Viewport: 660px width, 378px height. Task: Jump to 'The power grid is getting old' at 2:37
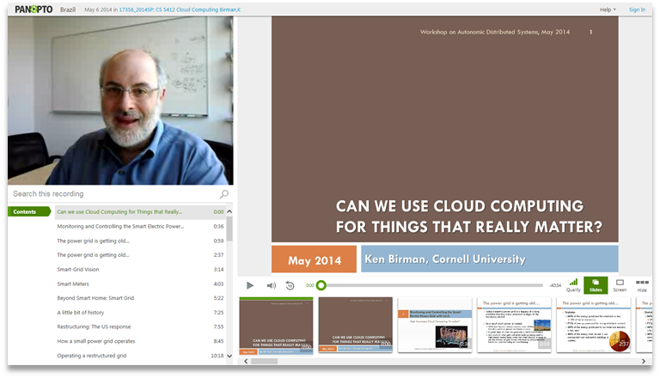click(x=141, y=255)
